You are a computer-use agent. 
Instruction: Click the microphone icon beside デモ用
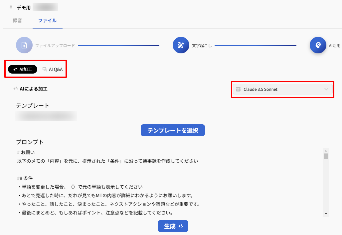coord(11,7)
